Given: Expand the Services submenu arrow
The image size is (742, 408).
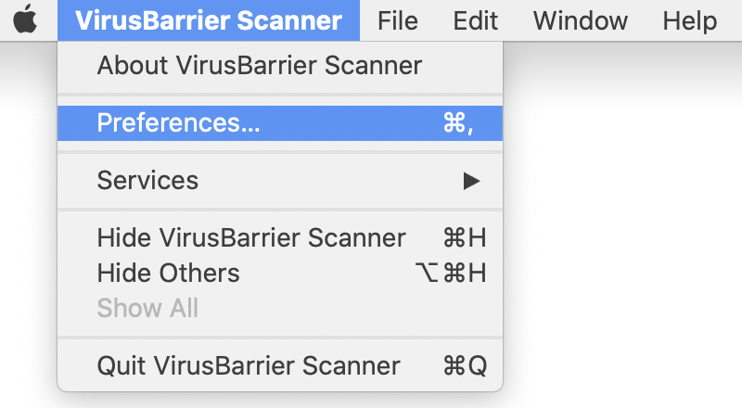Looking at the screenshot, I should (471, 181).
